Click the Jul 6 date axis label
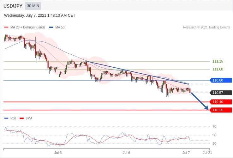 (x=127, y=153)
